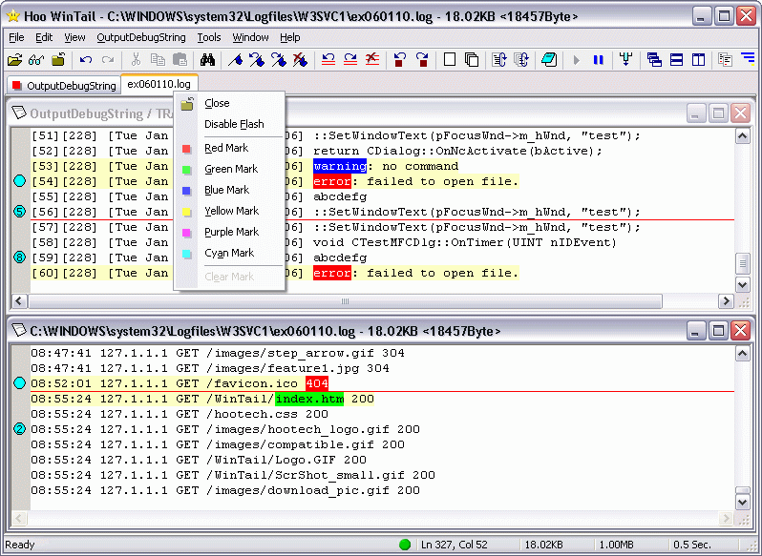Screen dimensions: 762x556
Task: Choose Cyan Mark from the context menu
Action: (229, 253)
